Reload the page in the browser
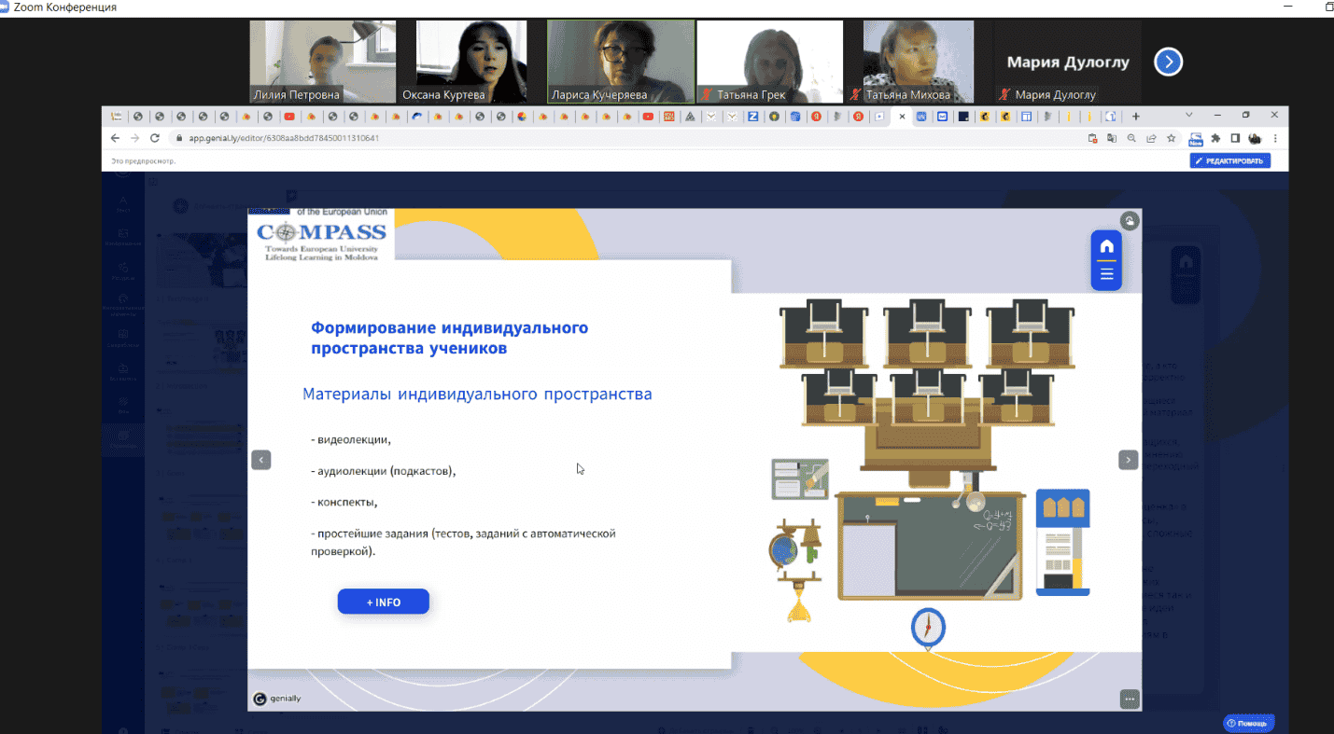Viewport: 1334px width, 734px height. pos(155,138)
